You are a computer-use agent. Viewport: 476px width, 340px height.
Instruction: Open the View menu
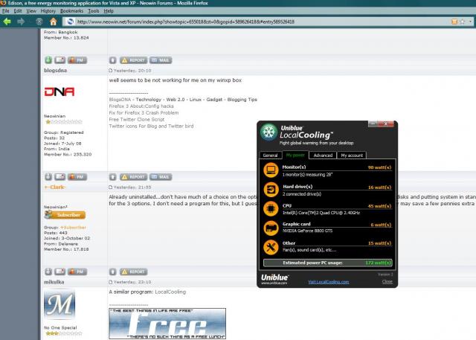[x=31, y=11]
